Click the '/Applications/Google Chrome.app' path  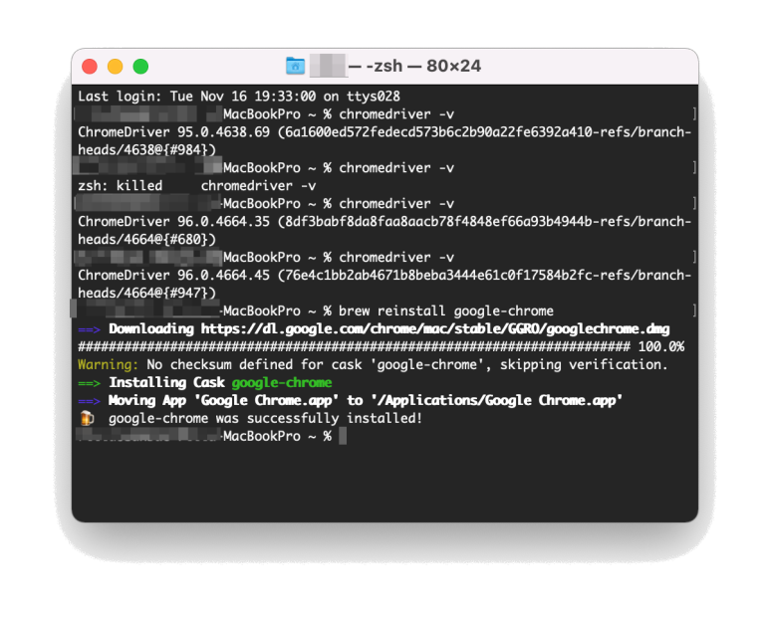pyautogui.click(x=497, y=400)
